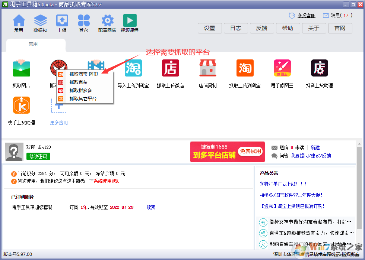The width and height of the screenshot is (365, 260).
Task: Open the 数据包 data package section
Action: [x=40, y=22]
